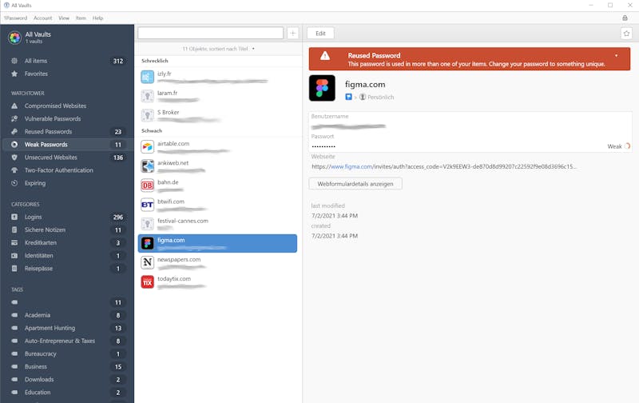Select Unsecured Websites in sidebar
The width and height of the screenshot is (639, 403).
click(67, 158)
